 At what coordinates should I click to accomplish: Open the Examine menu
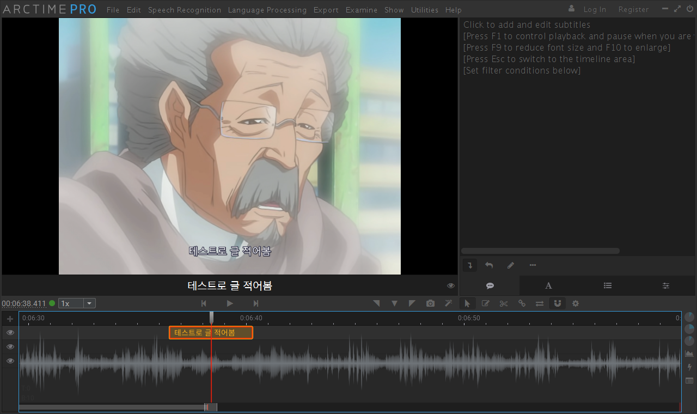(362, 10)
